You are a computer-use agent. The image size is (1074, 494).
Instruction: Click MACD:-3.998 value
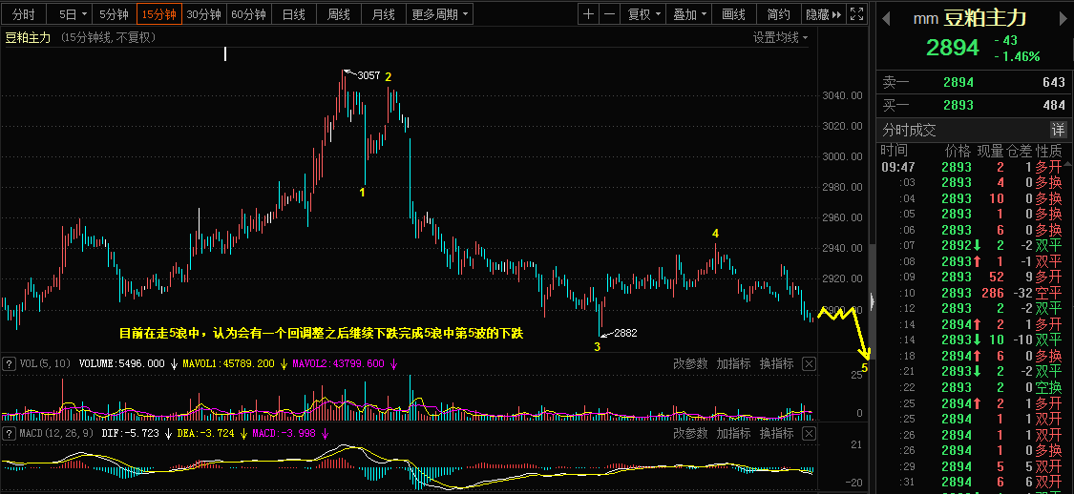(284, 433)
